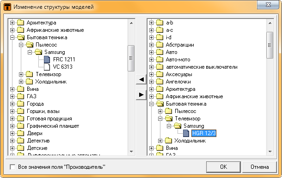
Task: Click Samsung folder icon in left tree
Action: coord(38,52)
